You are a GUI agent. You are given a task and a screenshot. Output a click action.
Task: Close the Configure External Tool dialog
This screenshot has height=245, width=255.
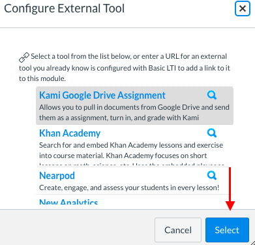click(243, 8)
